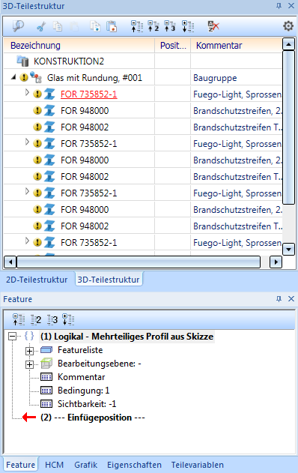This screenshot has height=473, width=298.
Task: Click the vertical scrollbar thumb
Action: coord(289,127)
